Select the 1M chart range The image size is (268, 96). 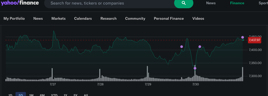pos(31,95)
